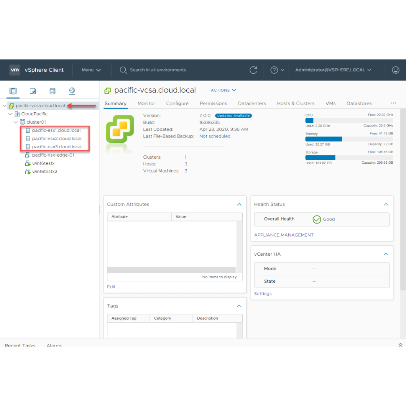Open the Permissions tab
Screen dimensions: 406x406
click(213, 103)
